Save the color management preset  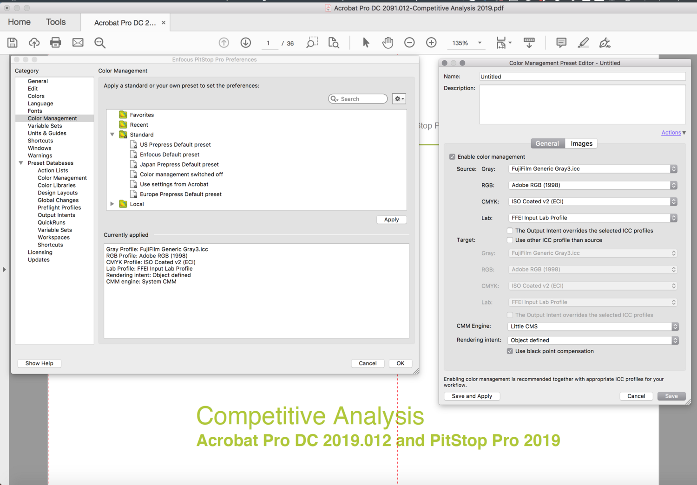tap(671, 396)
